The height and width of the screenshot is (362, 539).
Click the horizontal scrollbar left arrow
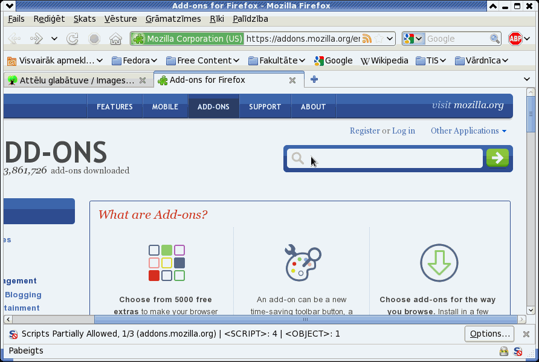click(x=8, y=319)
